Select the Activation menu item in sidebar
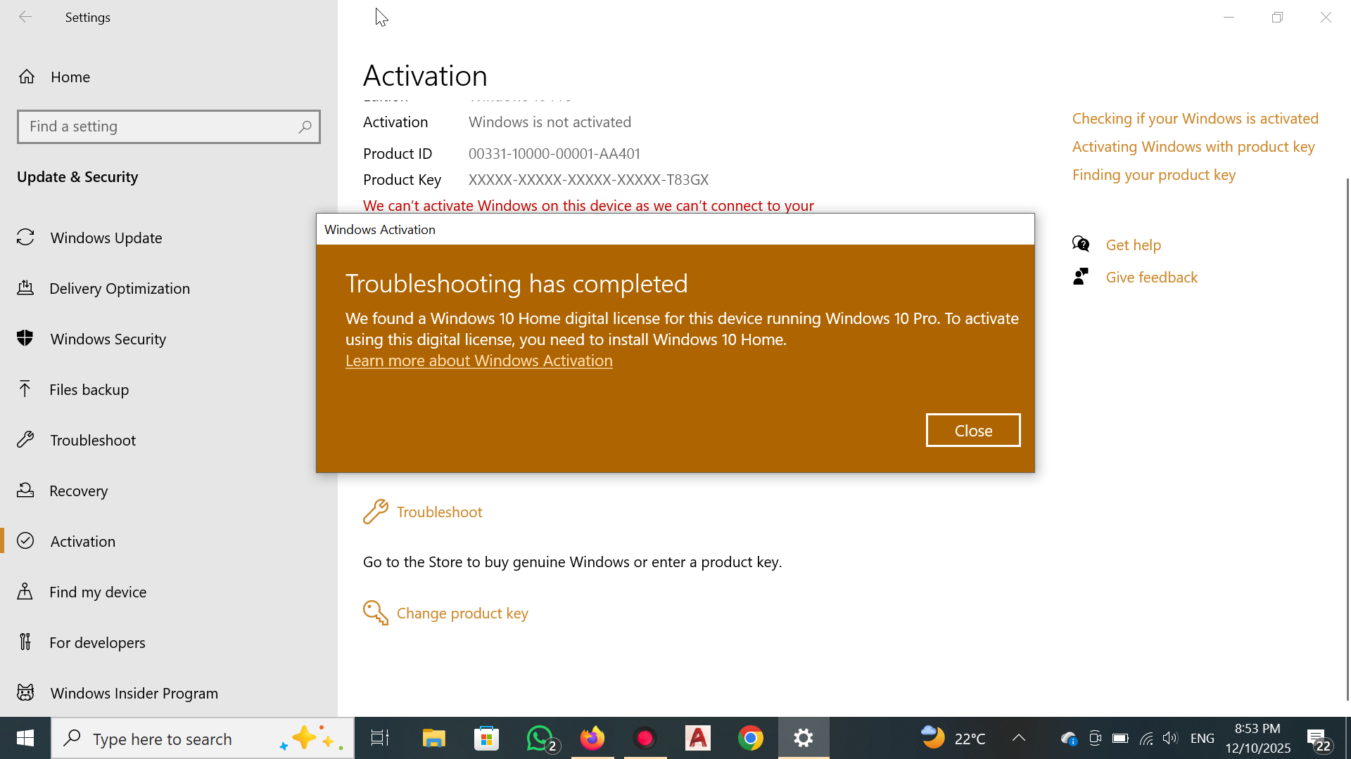 83,541
